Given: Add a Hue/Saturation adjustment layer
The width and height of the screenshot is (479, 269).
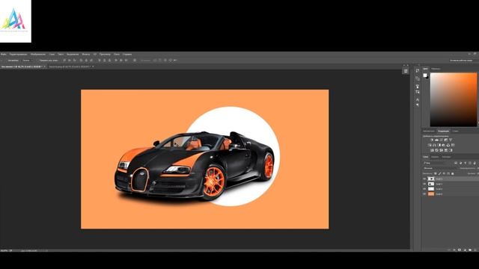Looking at the screenshot, I should click(x=429, y=145).
